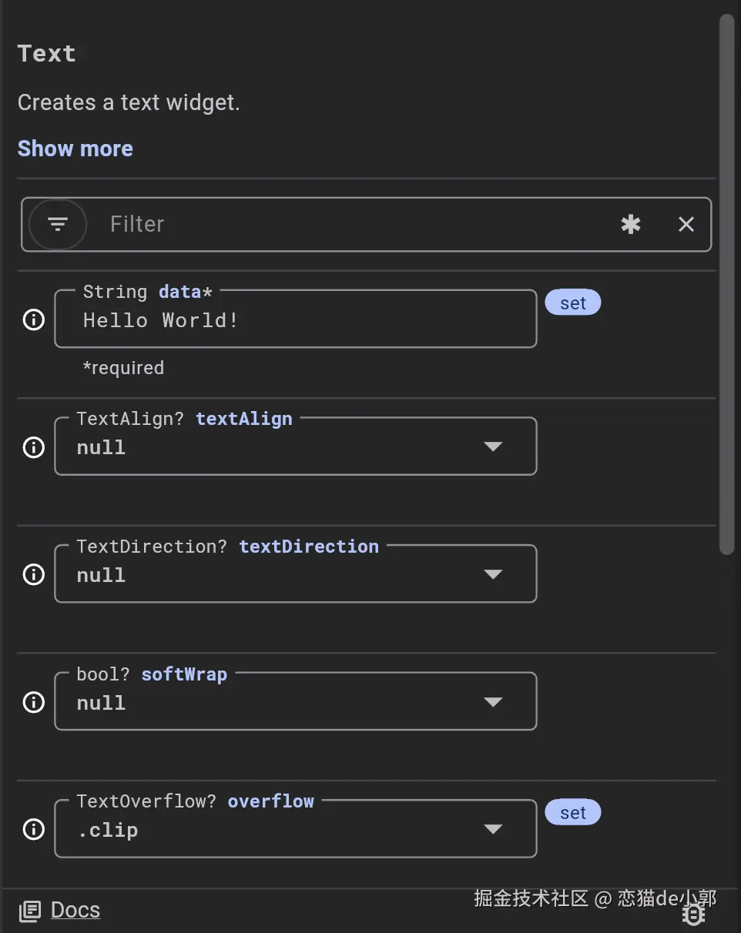
Task: Click info icon beside data property
Action: pyautogui.click(x=34, y=319)
